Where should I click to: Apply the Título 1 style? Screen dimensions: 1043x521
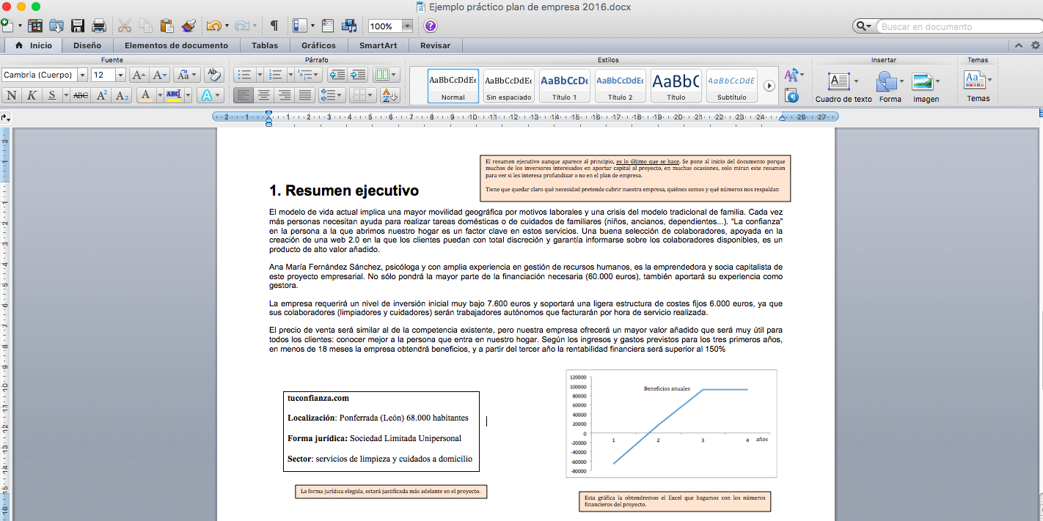click(564, 86)
